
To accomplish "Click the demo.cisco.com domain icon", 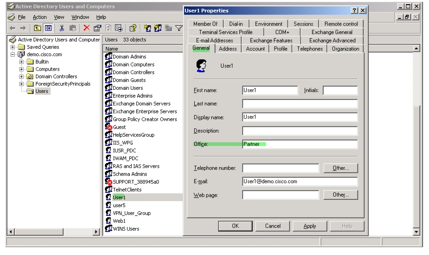I will (x=21, y=54).
